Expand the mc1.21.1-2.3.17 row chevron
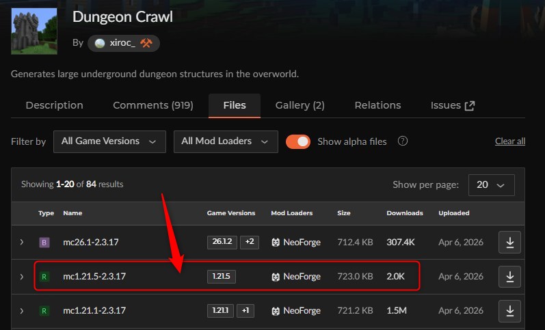545x330 pixels. (x=22, y=311)
